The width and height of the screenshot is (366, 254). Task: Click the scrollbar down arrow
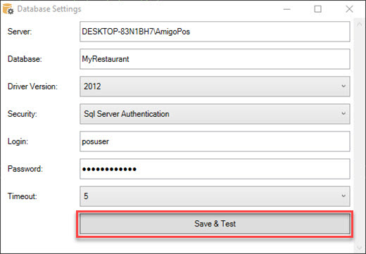point(359,248)
